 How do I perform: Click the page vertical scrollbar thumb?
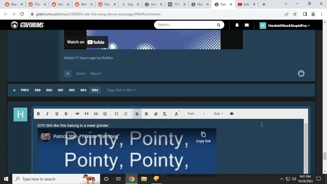[x=325, y=156]
